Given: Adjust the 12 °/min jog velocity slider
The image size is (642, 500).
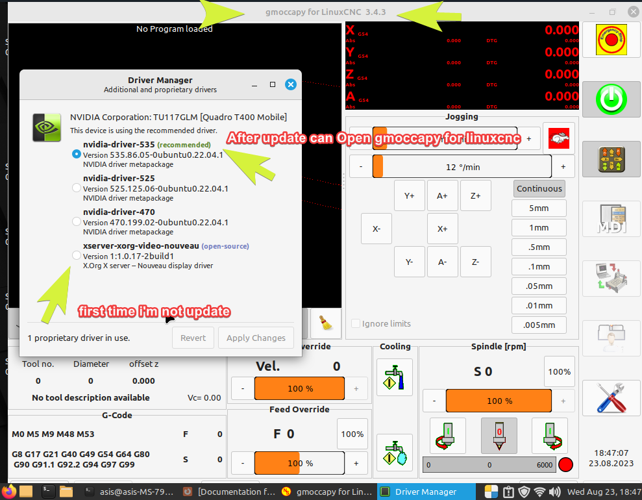Looking at the screenshot, I should click(x=462, y=167).
